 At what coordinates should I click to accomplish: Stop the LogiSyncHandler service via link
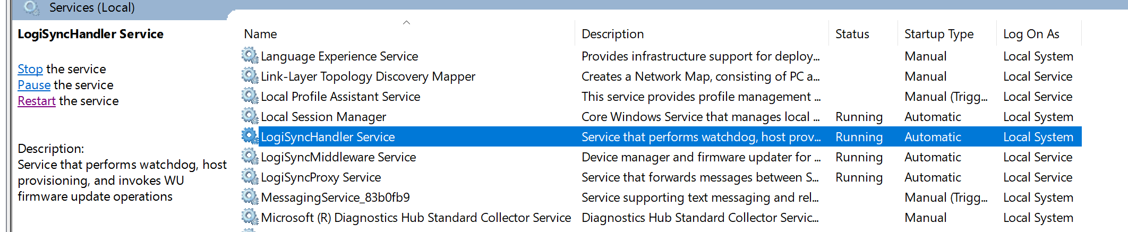(x=30, y=69)
